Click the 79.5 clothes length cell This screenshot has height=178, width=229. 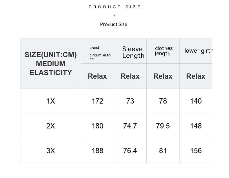click(x=163, y=126)
